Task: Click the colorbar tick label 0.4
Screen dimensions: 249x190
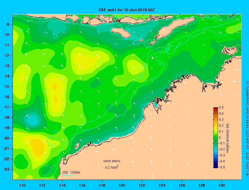Action: (221, 114)
